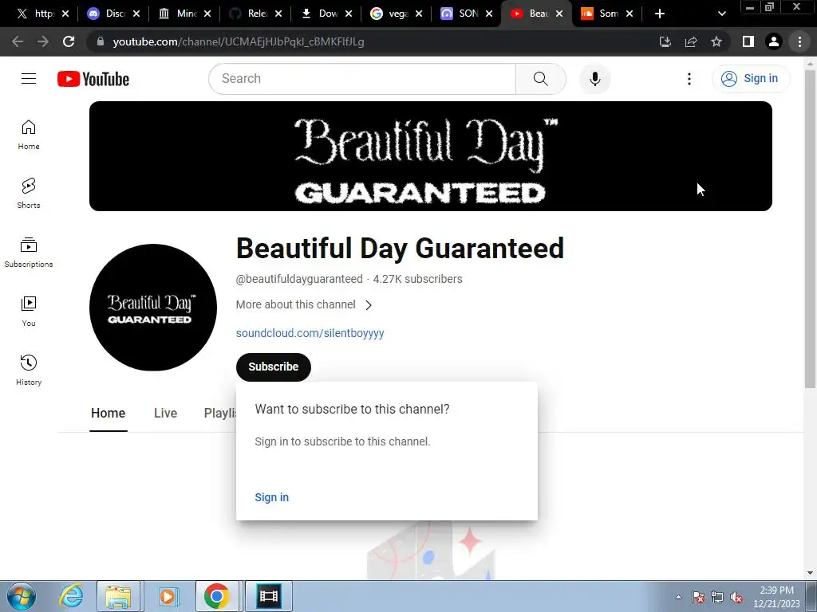Switch to the Google vega tab
Screen dimensions: 817x612
tap(397, 14)
